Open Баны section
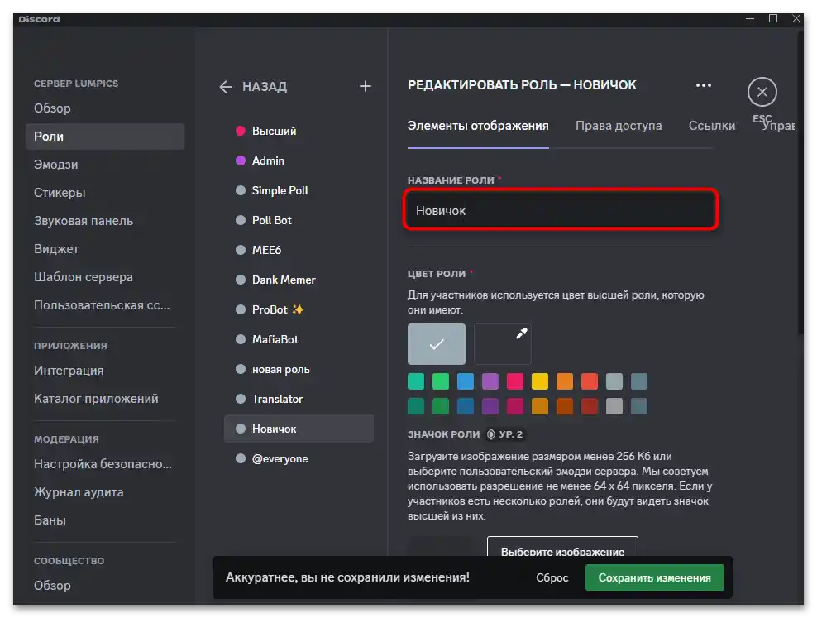Screen dimensions: 817x618 coord(105,520)
